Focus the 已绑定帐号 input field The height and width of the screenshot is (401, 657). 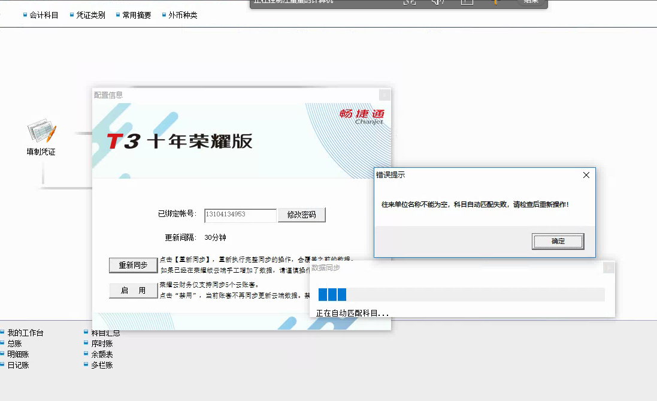point(240,215)
